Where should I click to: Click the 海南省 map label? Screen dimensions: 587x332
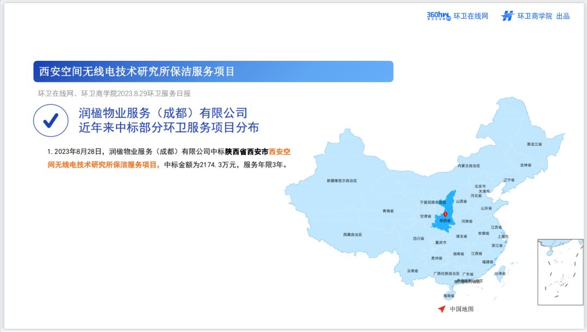point(449,296)
